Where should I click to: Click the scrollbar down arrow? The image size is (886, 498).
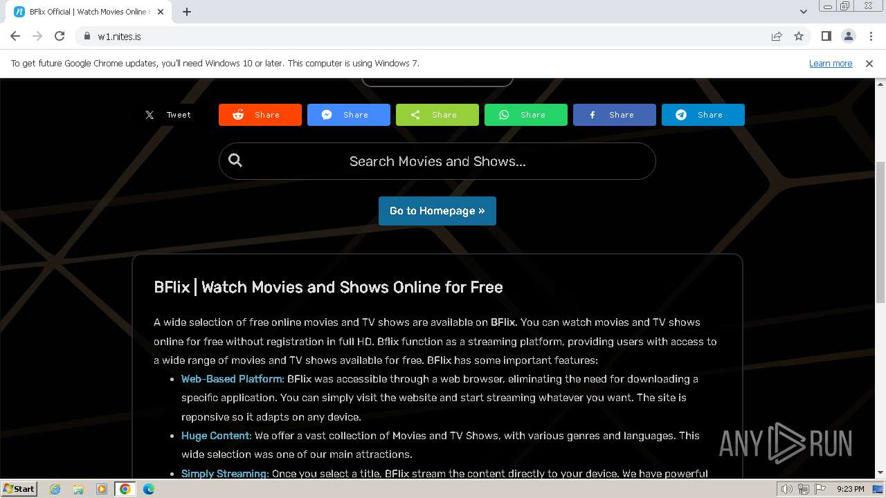880,473
